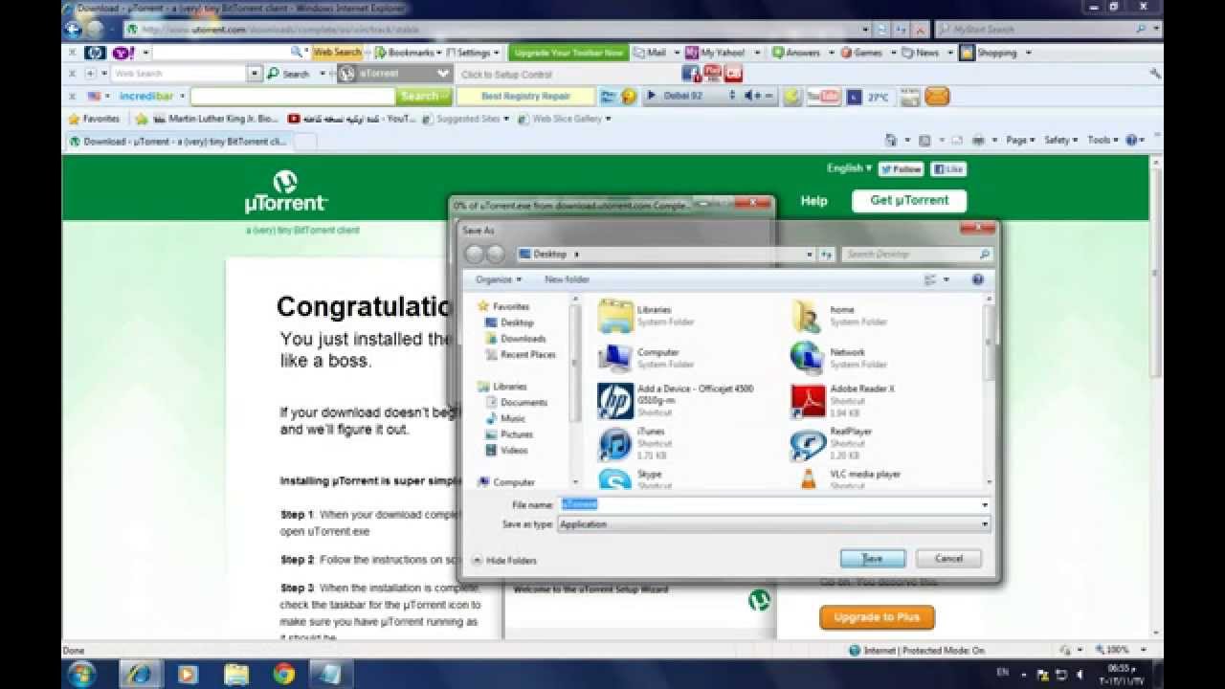Select Videos under Libraries
Screen dimensions: 1225x689
tap(506, 450)
